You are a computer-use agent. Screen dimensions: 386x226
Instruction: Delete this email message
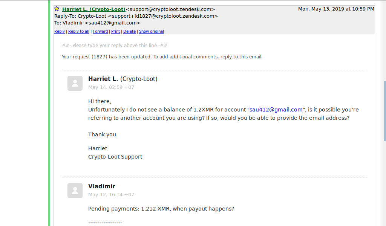(x=130, y=32)
